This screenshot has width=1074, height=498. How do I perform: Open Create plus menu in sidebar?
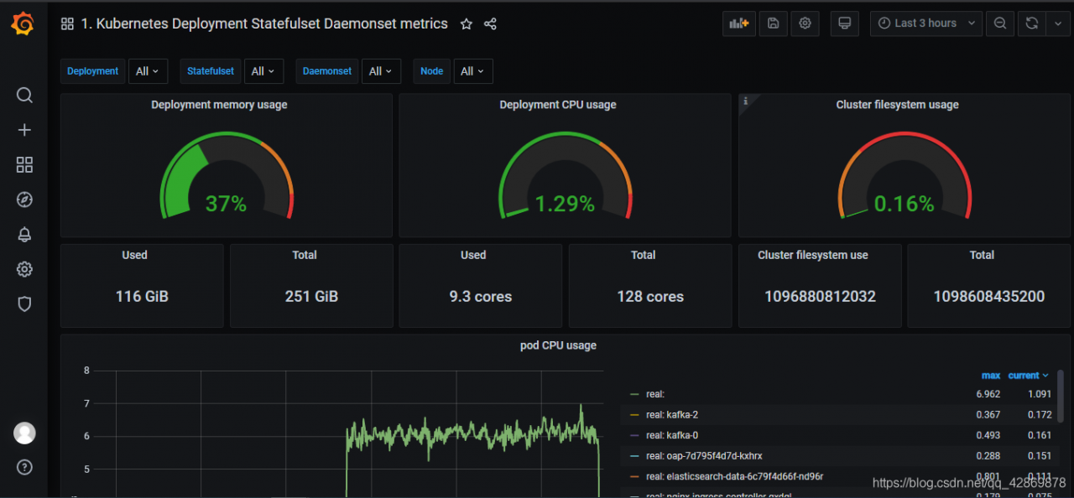pyautogui.click(x=24, y=130)
